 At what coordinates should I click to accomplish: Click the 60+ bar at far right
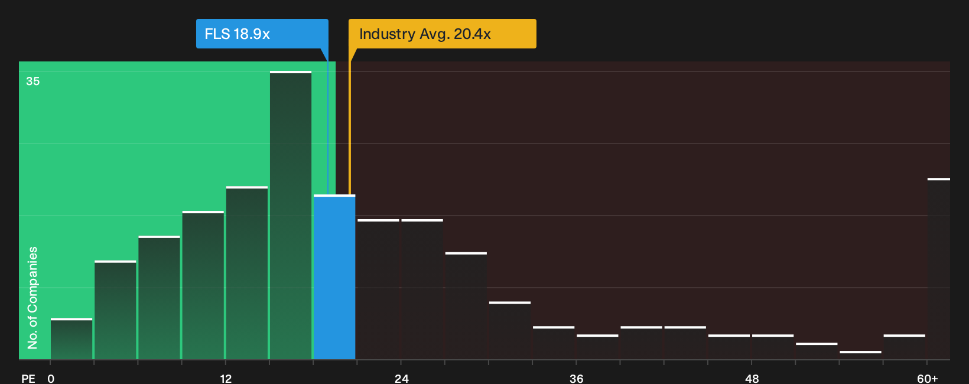938,269
